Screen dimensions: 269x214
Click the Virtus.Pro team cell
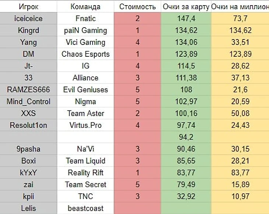click(x=85, y=125)
